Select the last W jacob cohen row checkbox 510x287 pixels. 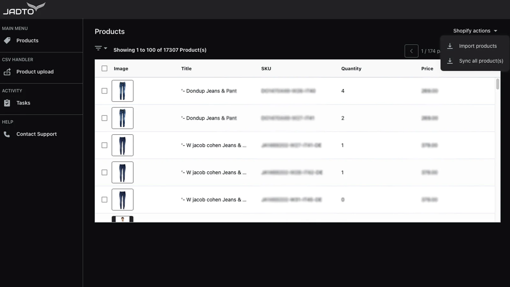tap(105, 200)
